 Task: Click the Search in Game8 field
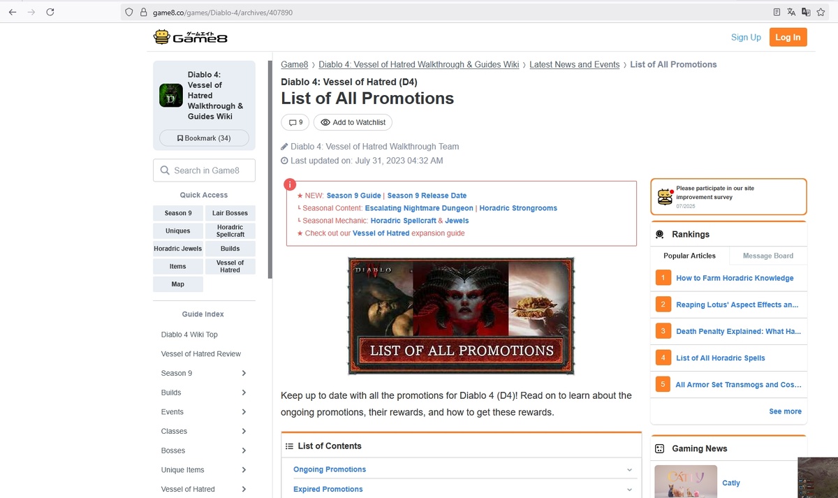[204, 170]
